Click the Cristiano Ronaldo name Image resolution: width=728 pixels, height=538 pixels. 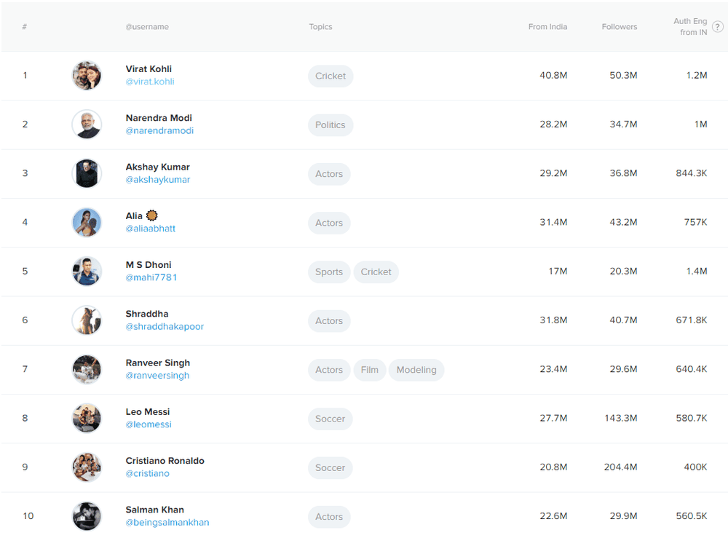165,461
